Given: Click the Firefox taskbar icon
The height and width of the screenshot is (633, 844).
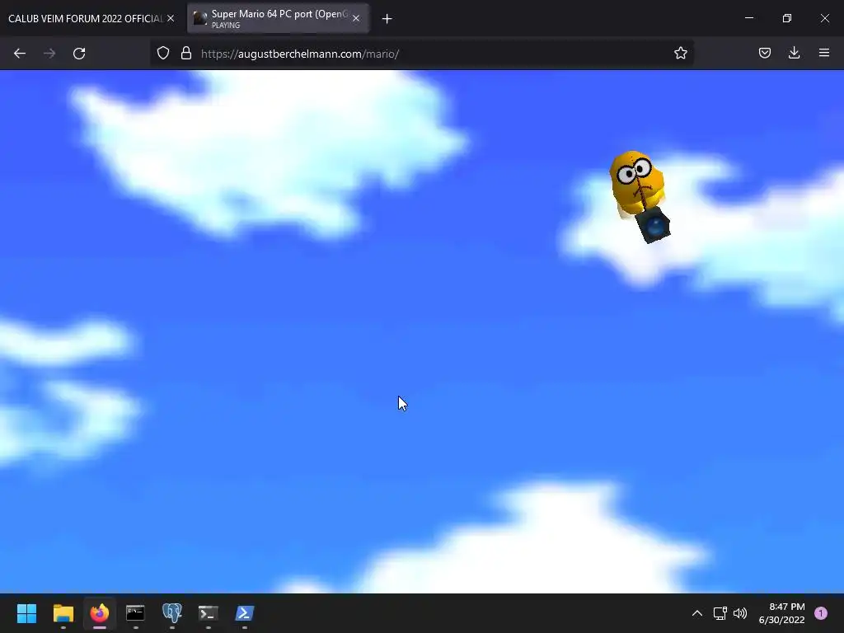Looking at the screenshot, I should coord(99,613).
